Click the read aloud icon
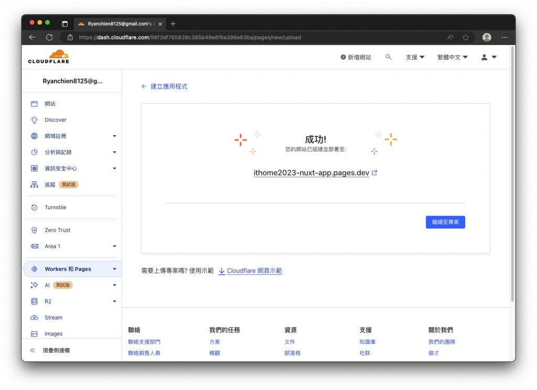Screen dimensions: 537x390 (x=450, y=37)
